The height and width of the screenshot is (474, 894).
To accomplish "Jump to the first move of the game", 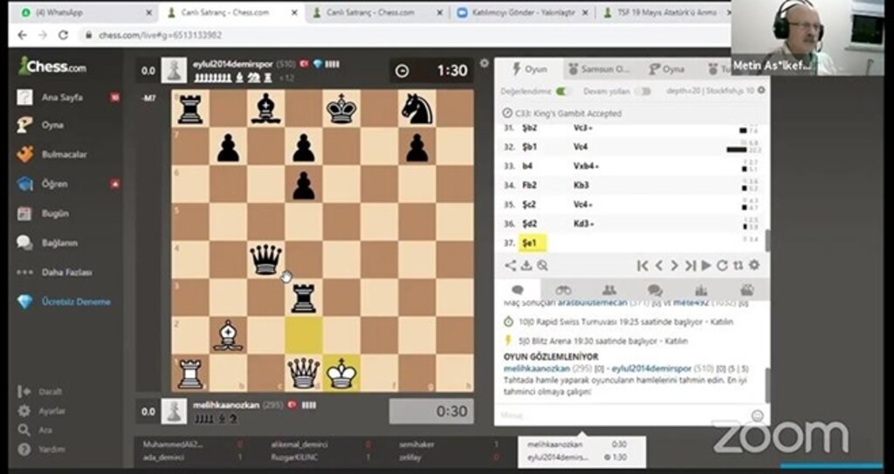I will (643, 265).
